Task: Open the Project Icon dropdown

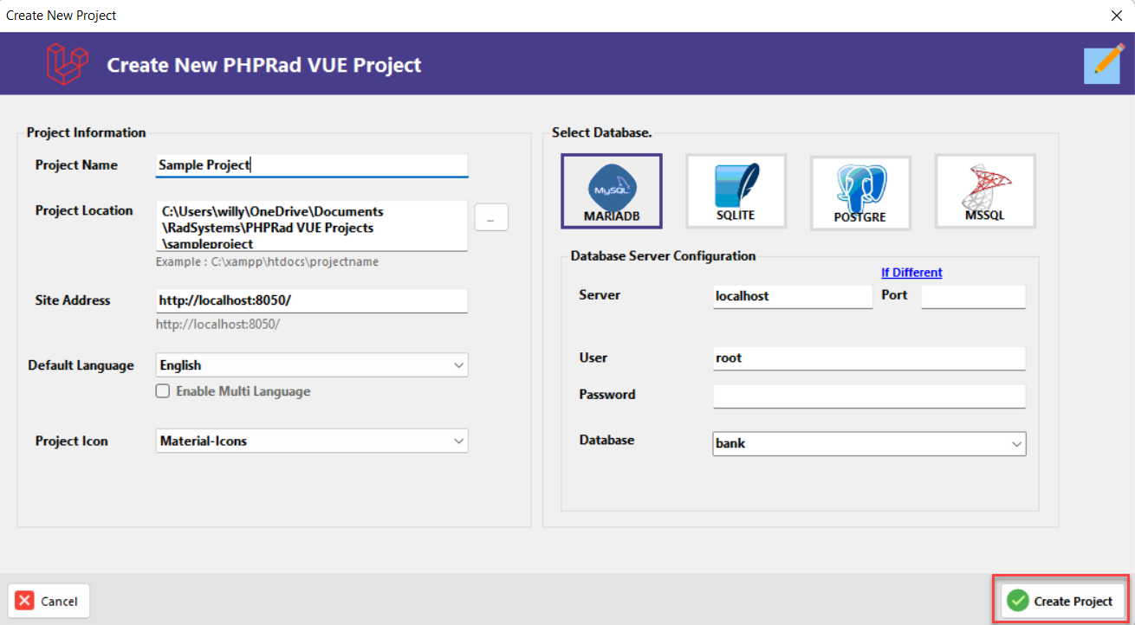Action: pyautogui.click(x=312, y=441)
